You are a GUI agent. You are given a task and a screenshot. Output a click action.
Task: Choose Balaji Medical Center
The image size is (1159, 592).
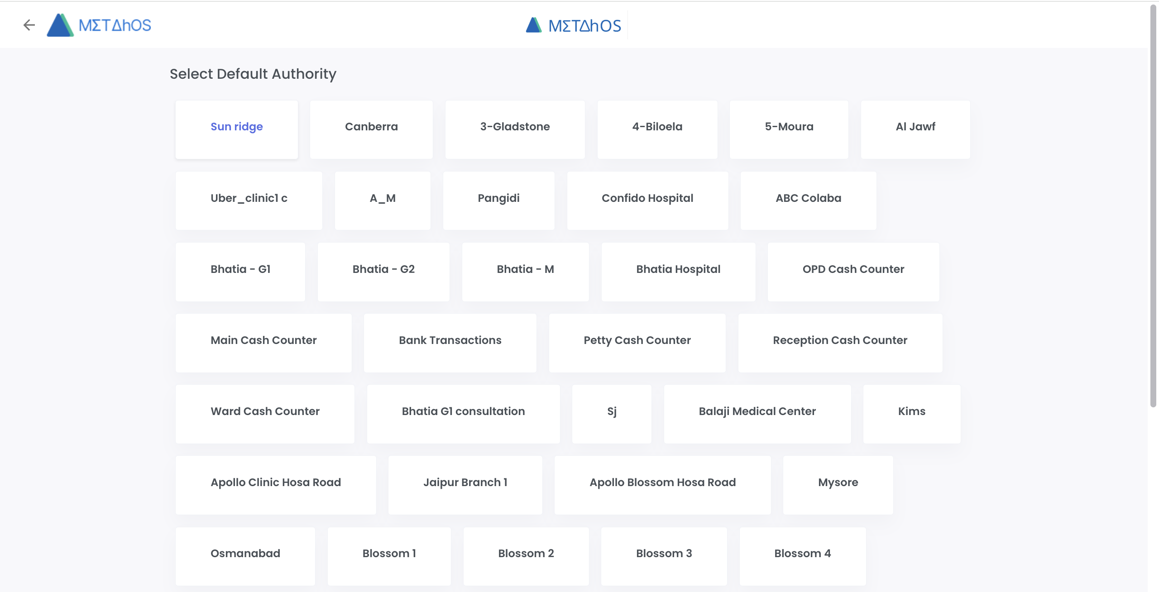tap(757, 414)
